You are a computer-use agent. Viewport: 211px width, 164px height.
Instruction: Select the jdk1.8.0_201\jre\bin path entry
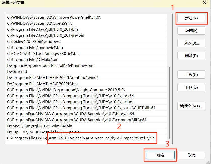45,35
